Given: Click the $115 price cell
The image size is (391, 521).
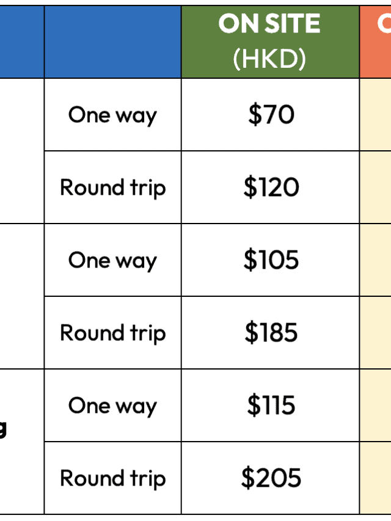Looking at the screenshot, I should point(270,406).
